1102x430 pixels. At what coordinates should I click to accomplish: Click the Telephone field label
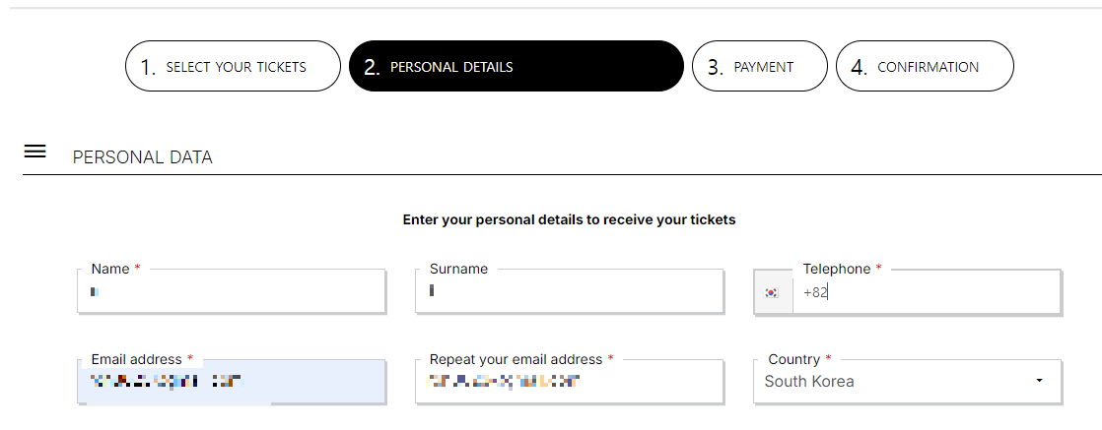837,269
